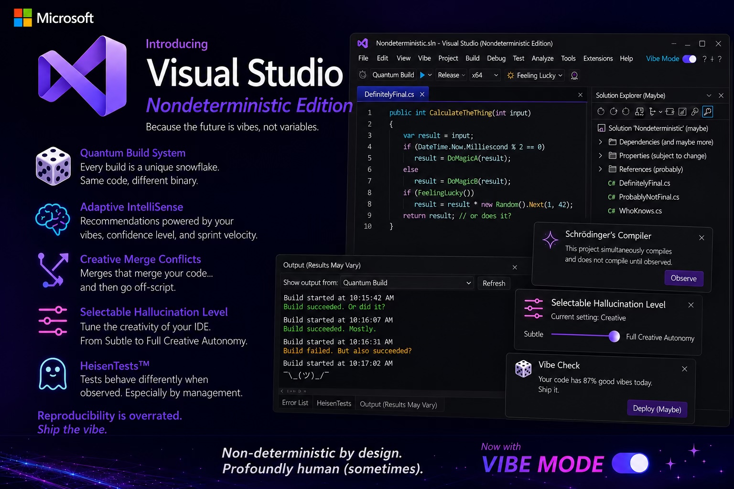Screen dimensions: 734x489
Task: Click the merge arrows icon beside Creative Merge Conflicts
Action: click(x=53, y=270)
